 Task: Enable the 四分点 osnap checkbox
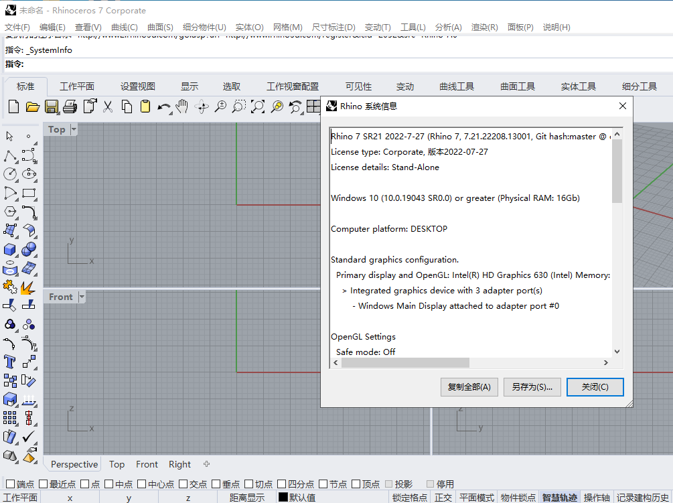[282, 484]
